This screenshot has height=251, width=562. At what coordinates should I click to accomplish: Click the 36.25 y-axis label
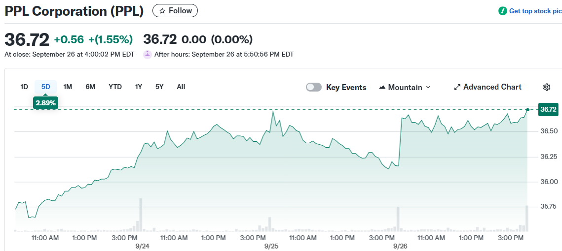(x=548, y=157)
